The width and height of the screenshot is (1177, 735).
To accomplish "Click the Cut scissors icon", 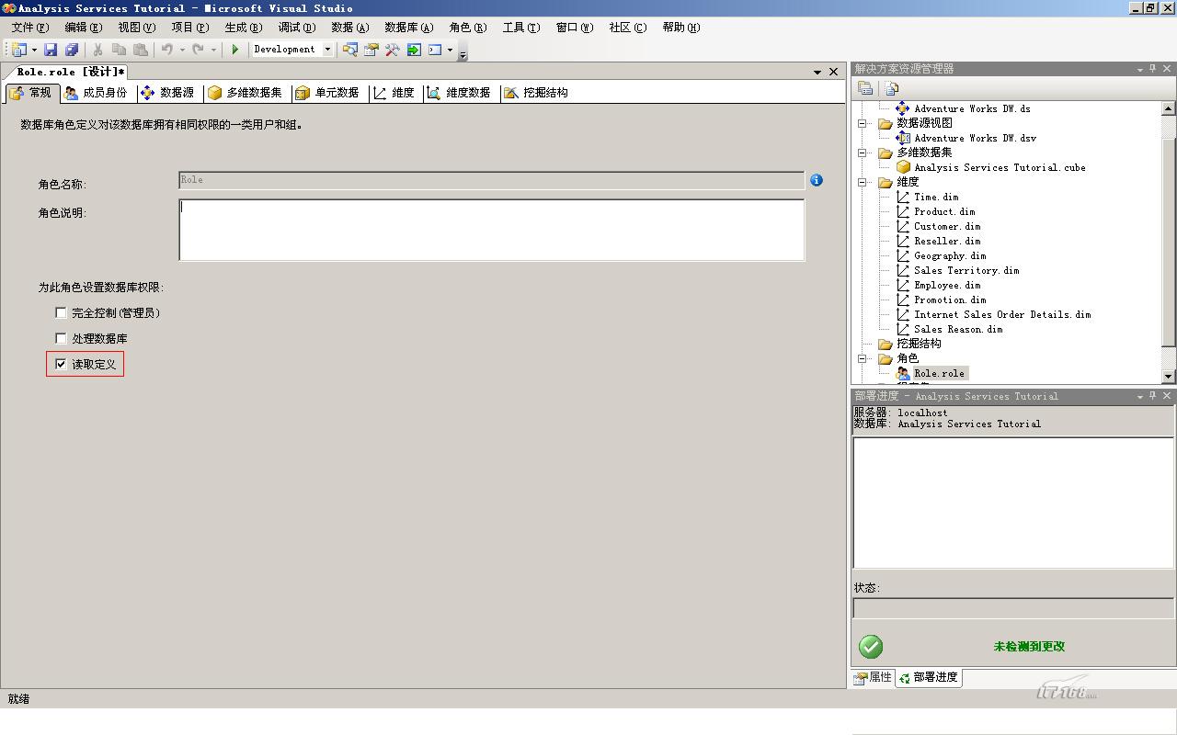I will tap(97, 50).
